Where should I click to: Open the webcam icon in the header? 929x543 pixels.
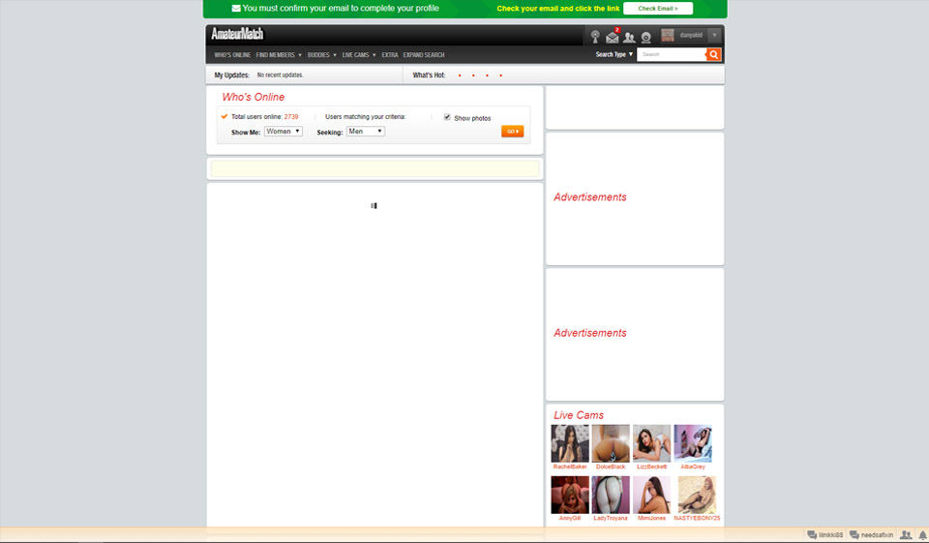click(x=646, y=38)
